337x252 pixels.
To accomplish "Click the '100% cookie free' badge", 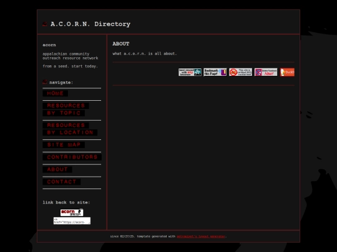I will 240,72.
